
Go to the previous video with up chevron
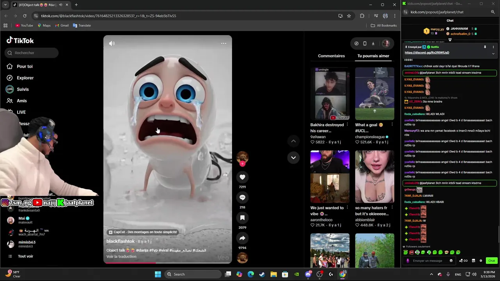(x=293, y=141)
